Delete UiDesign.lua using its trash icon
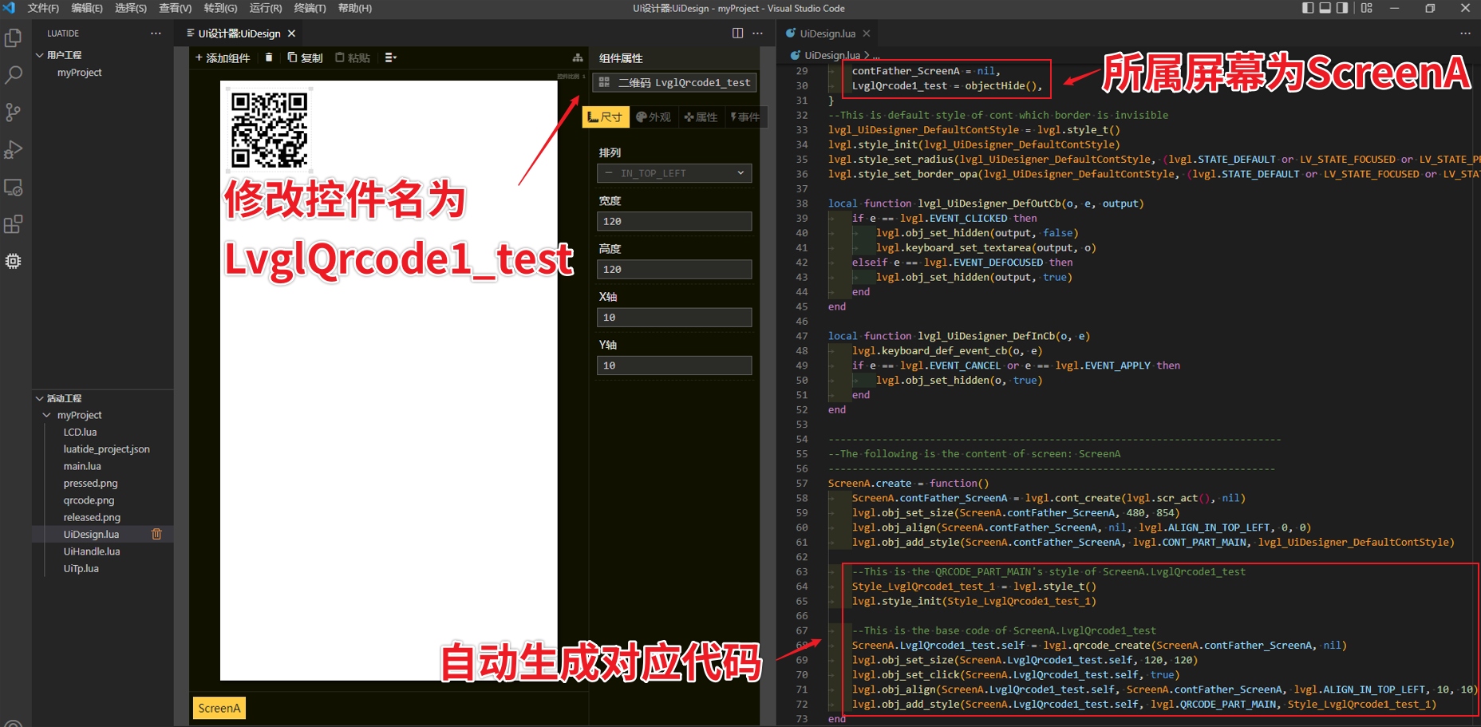The width and height of the screenshot is (1481, 727). [156, 534]
